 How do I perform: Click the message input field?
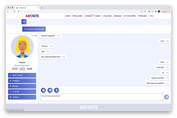(x=102, y=97)
